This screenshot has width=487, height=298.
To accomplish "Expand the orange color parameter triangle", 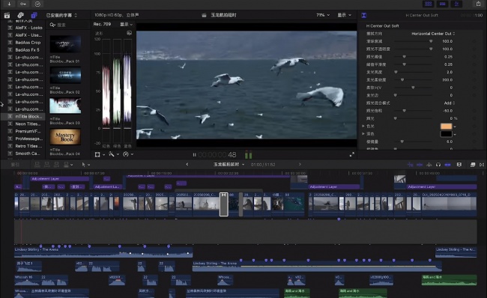I will (363, 126).
